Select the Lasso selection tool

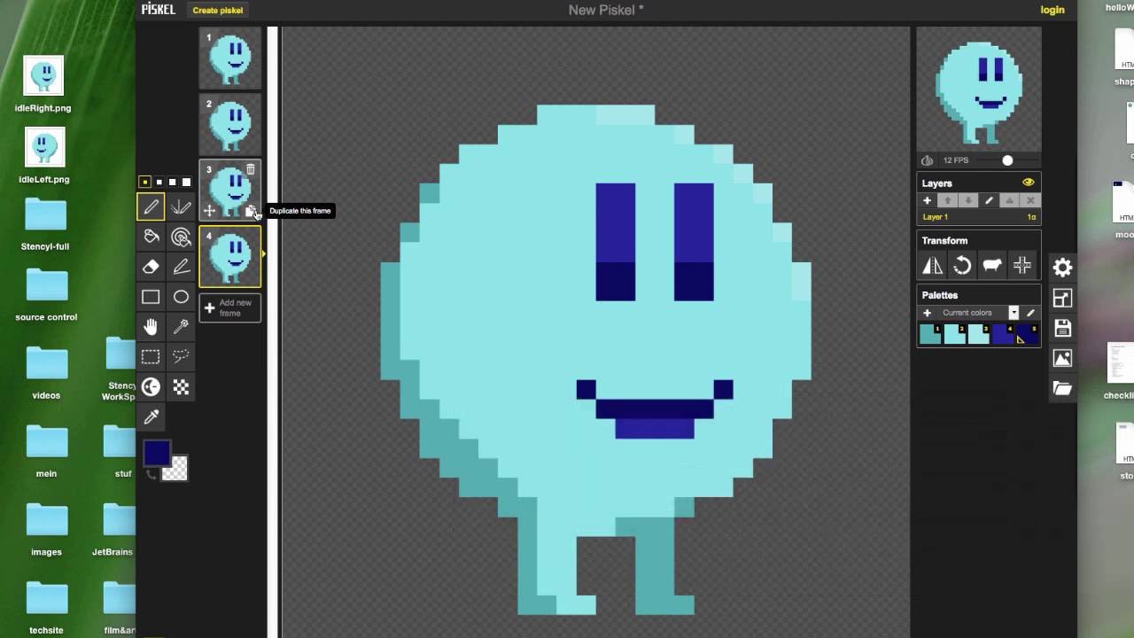click(181, 357)
